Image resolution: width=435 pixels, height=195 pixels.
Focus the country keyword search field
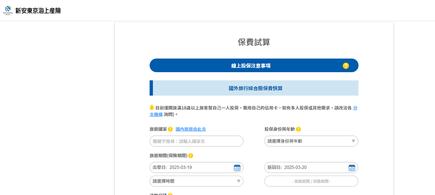(196, 141)
